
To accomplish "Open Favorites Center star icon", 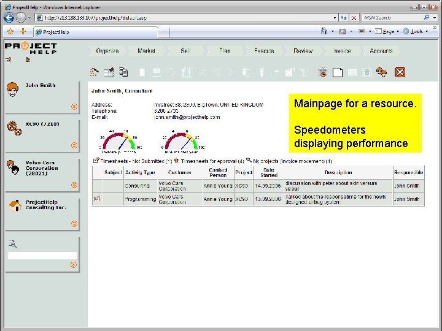I will tap(10, 31).
